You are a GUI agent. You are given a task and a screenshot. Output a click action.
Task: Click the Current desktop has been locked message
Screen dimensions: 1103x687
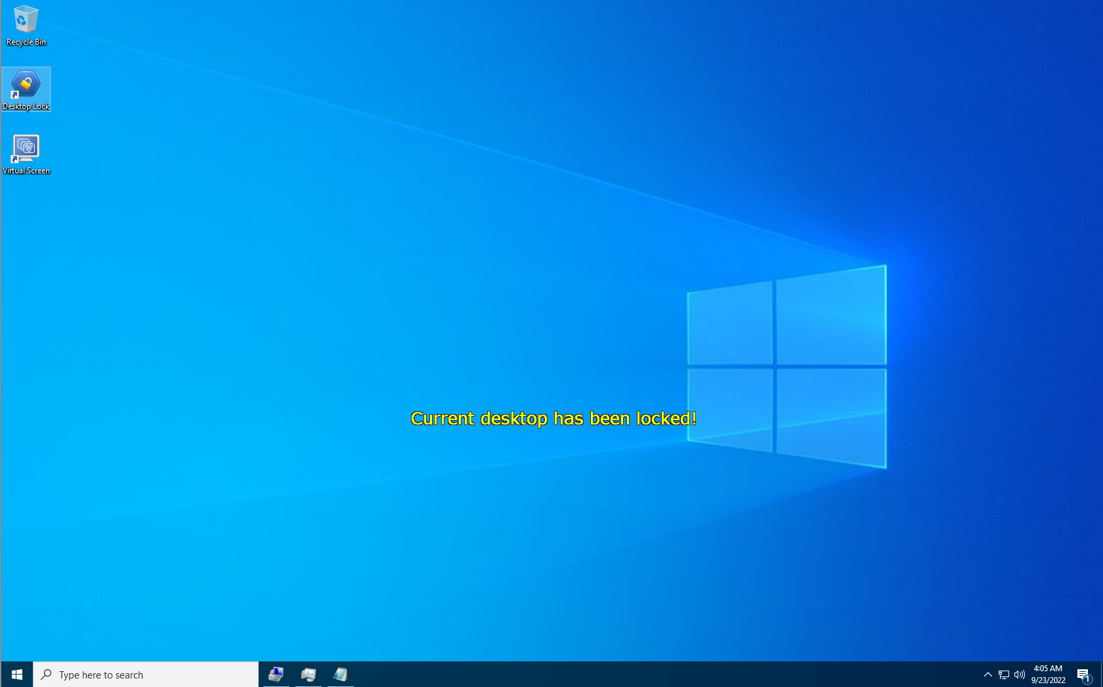click(553, 418)
